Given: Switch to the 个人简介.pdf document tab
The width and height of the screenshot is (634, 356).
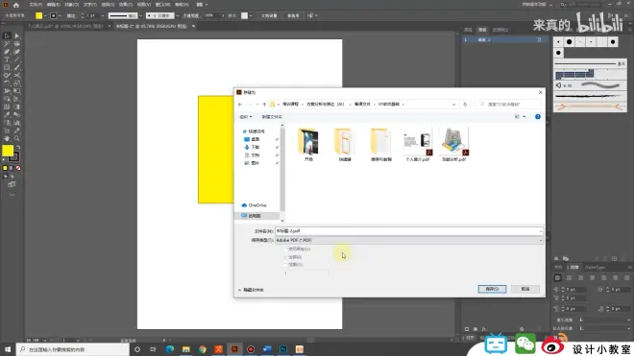Looking at the screenshot, I should 65,26.
